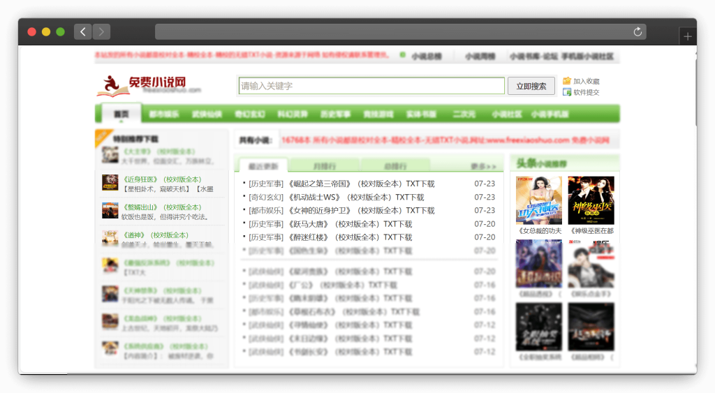Click the 《整婿出山》 cover thumbnail
The height and width of the screenshot is (393, 715).
[x=110, y=211]
